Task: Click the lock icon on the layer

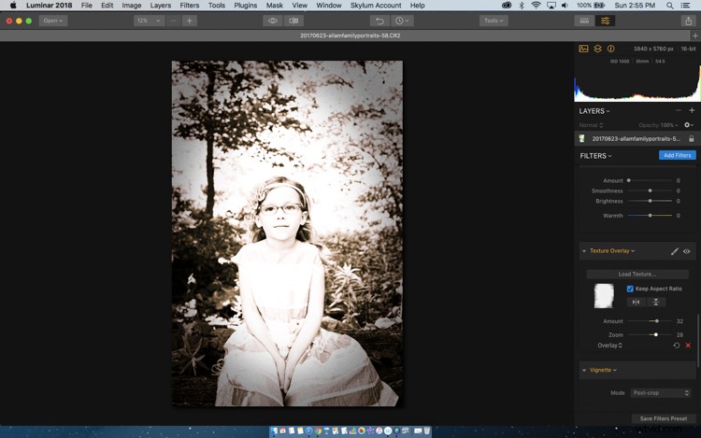Action: pos(691,138)
